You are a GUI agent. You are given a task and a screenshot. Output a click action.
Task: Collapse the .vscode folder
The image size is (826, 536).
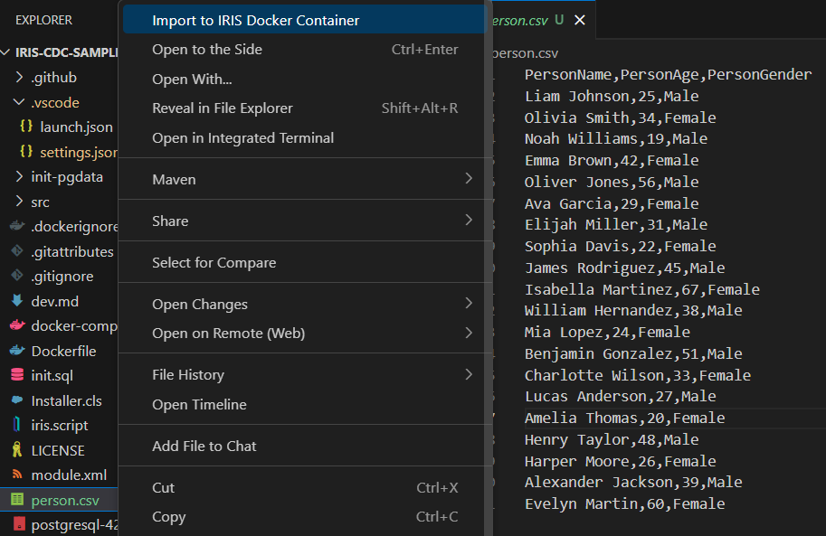point(21,103)
